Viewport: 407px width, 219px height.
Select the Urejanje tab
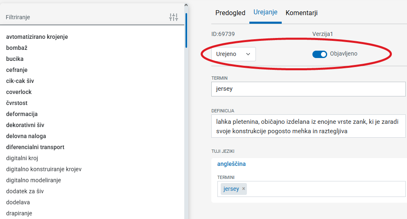[265, 12]
